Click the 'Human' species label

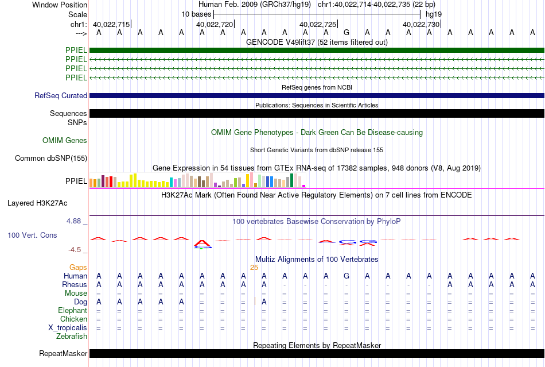pyautogui.click(x=75, y=276)
